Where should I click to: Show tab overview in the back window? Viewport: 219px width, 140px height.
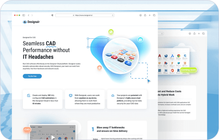pos(203,33)
